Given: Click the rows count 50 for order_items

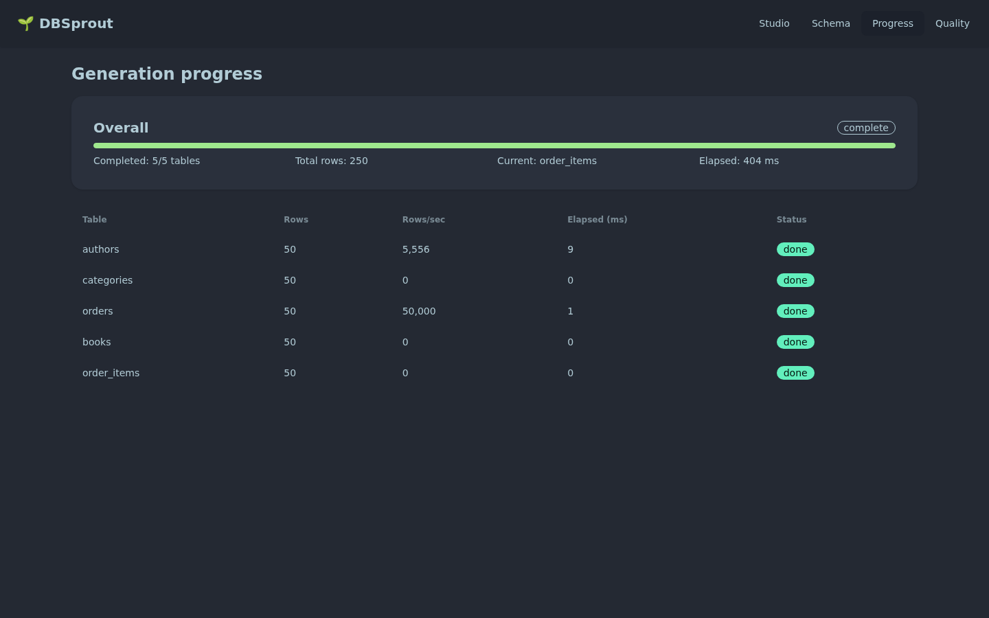Looking at the screenshot, I should click(x=290, y=373).
